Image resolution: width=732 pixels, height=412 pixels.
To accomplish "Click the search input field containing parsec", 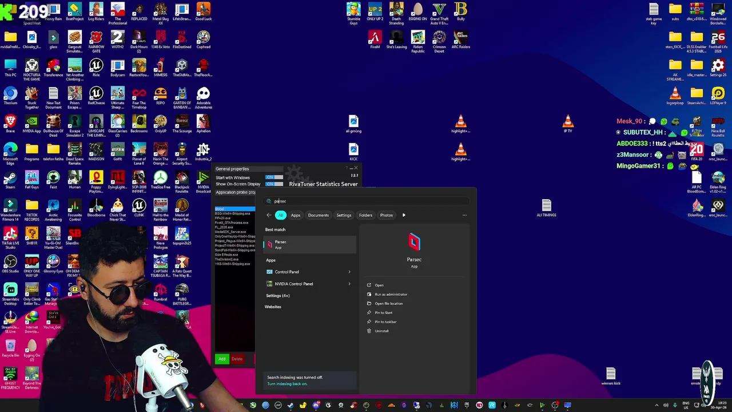I will coord(366,201).
